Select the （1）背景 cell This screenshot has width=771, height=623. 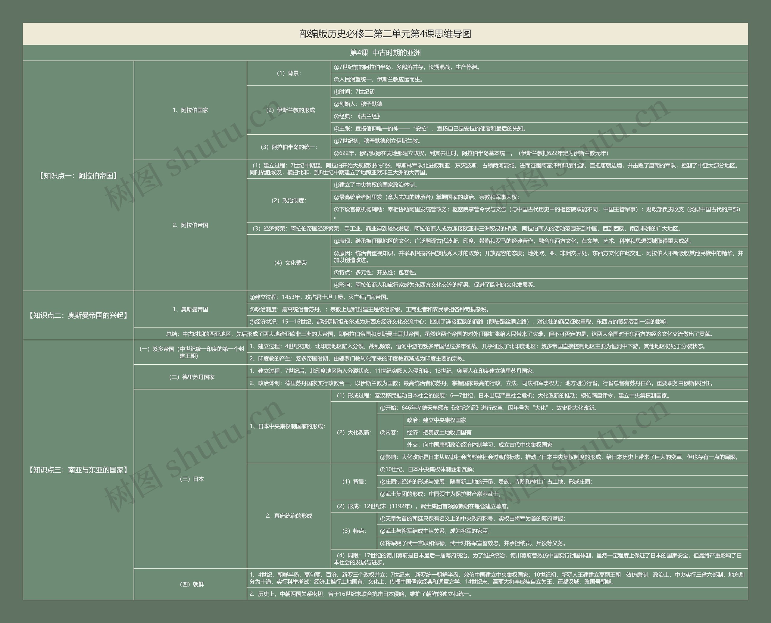[x=289, y=73]
